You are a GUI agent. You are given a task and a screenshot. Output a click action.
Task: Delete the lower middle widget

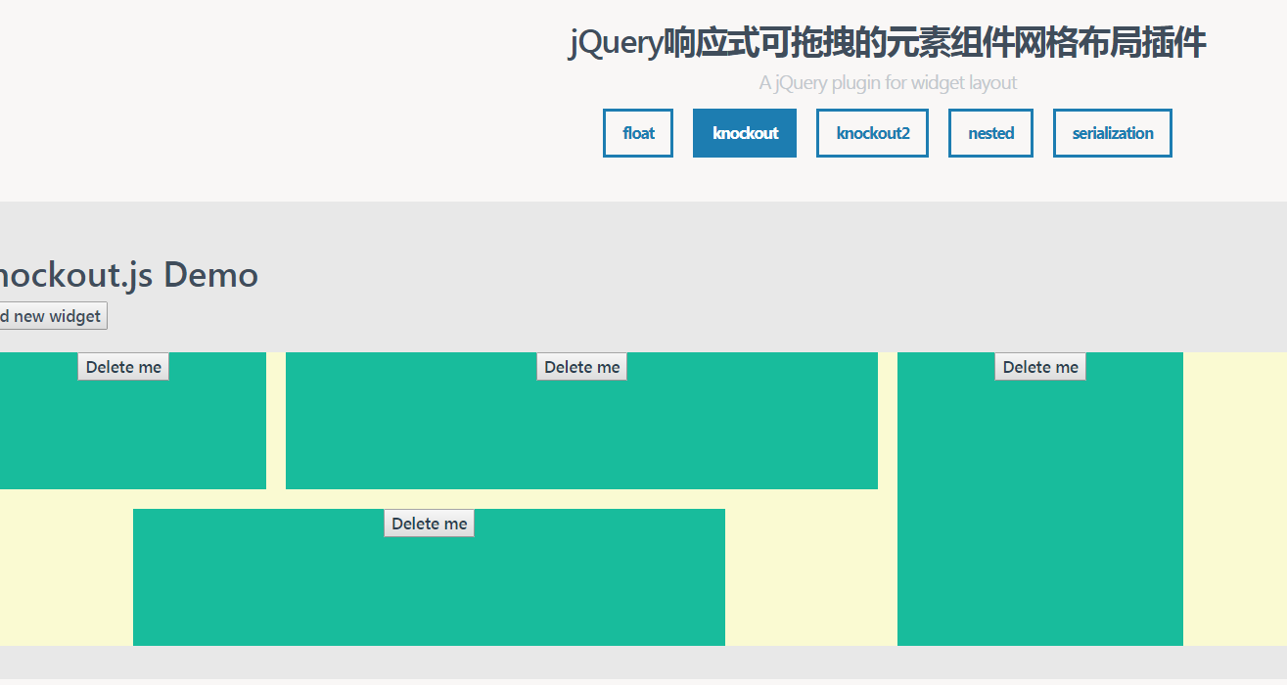point(429,524)
